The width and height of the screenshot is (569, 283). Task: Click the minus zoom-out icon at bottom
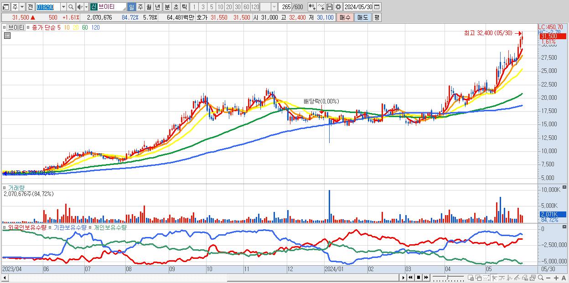[x=548, y=278]
